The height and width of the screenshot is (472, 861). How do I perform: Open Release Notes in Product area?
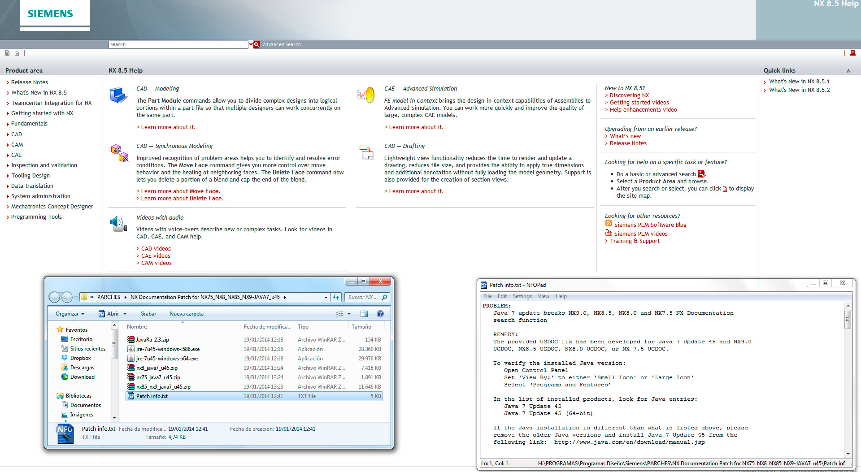tap(30, 82)
